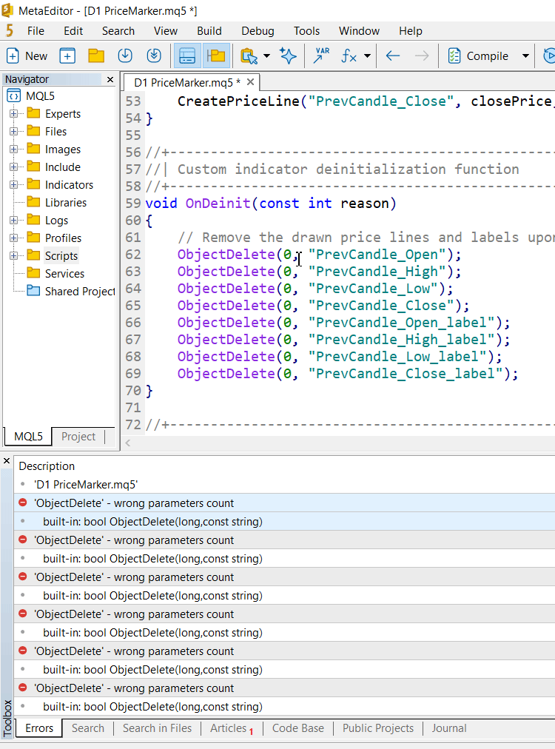Open the Window menu
Screen dimensions: 555x749
pos(359,31)
